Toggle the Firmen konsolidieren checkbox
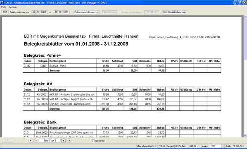Screen dimensions: 247x149 click(120, 12)
